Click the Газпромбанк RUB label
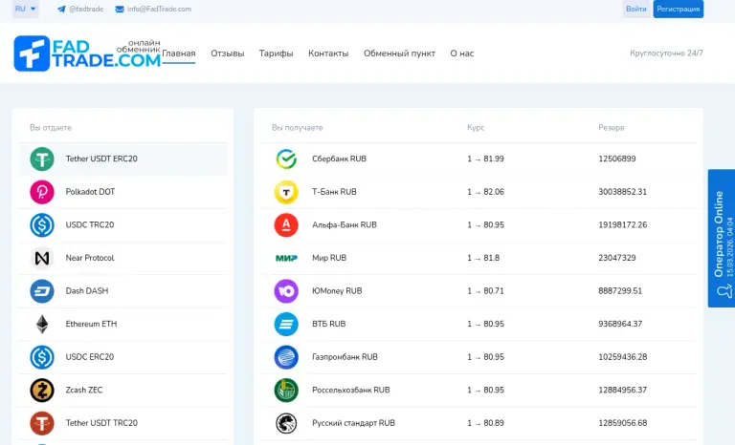 pos(345,357)
